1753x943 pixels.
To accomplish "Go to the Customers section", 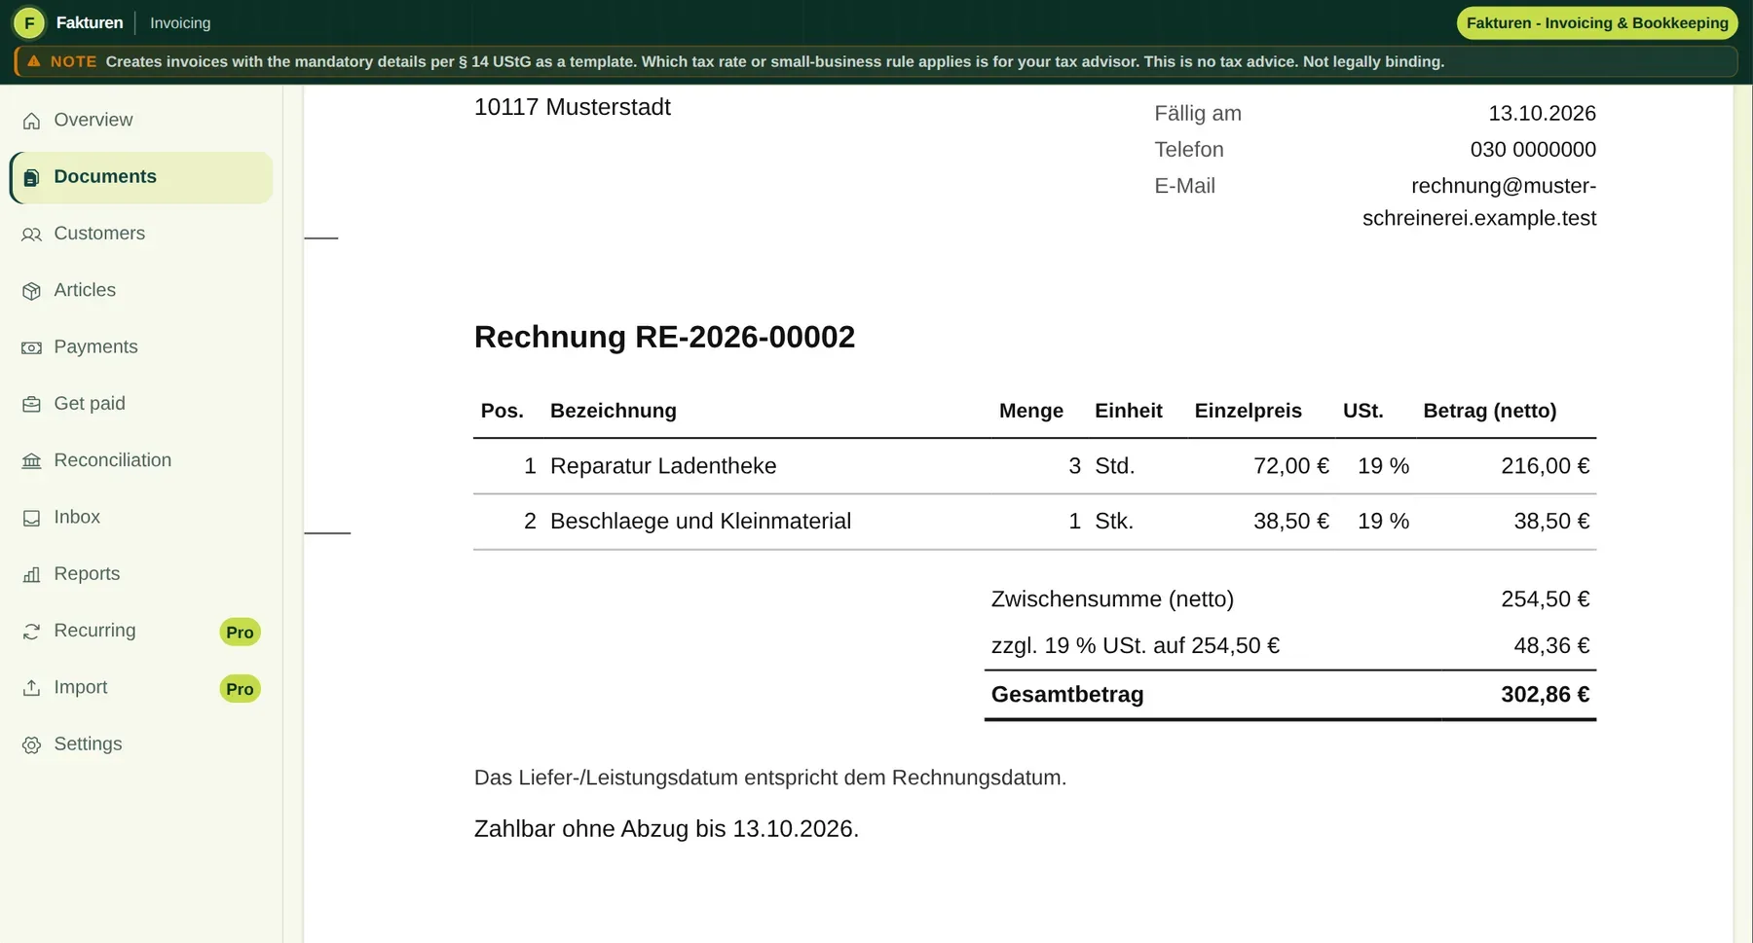I will click(x=141, y=234).
